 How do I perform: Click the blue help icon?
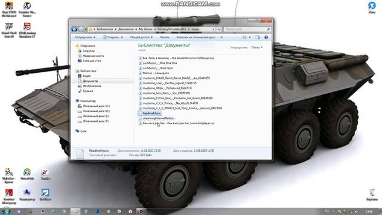(x=266, y=37)
